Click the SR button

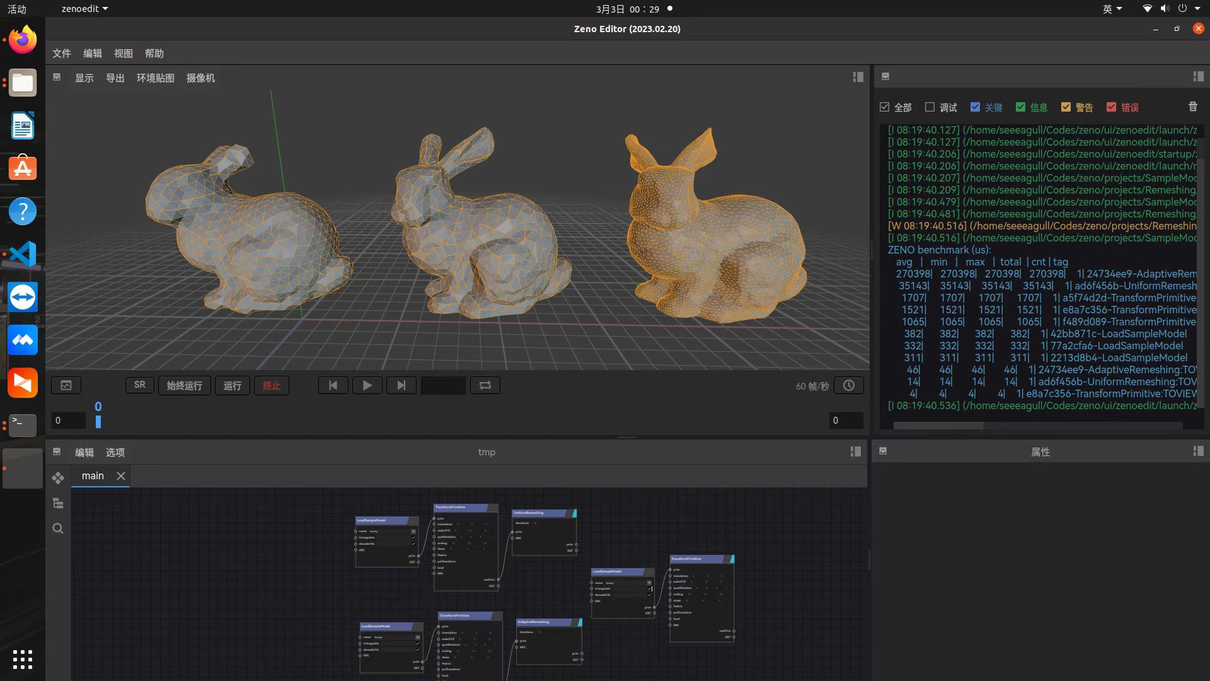(140, 385)
